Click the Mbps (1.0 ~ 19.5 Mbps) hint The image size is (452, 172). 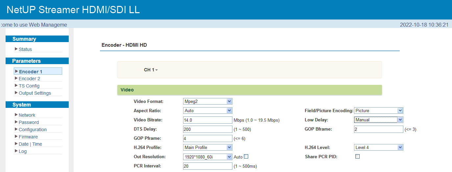point(256,120)
